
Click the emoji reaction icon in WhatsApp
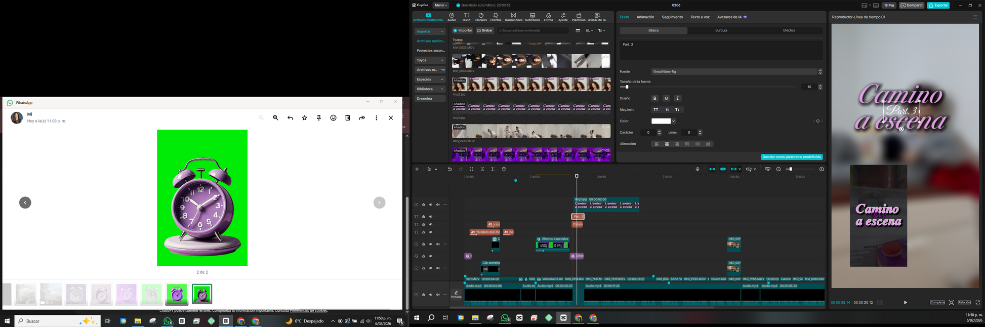(x=333, y=117)
